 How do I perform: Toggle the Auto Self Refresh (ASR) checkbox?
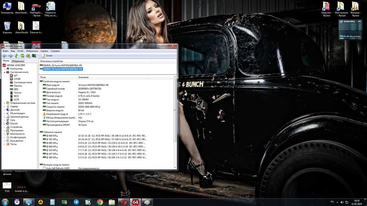[x=44, y=168]
